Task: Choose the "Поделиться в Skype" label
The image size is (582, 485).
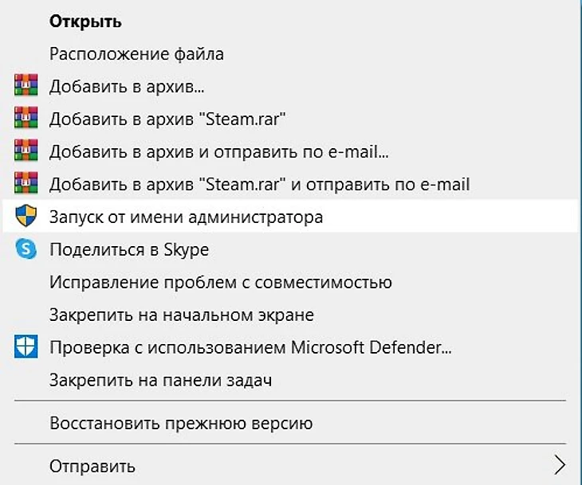Action: [129, 250]
